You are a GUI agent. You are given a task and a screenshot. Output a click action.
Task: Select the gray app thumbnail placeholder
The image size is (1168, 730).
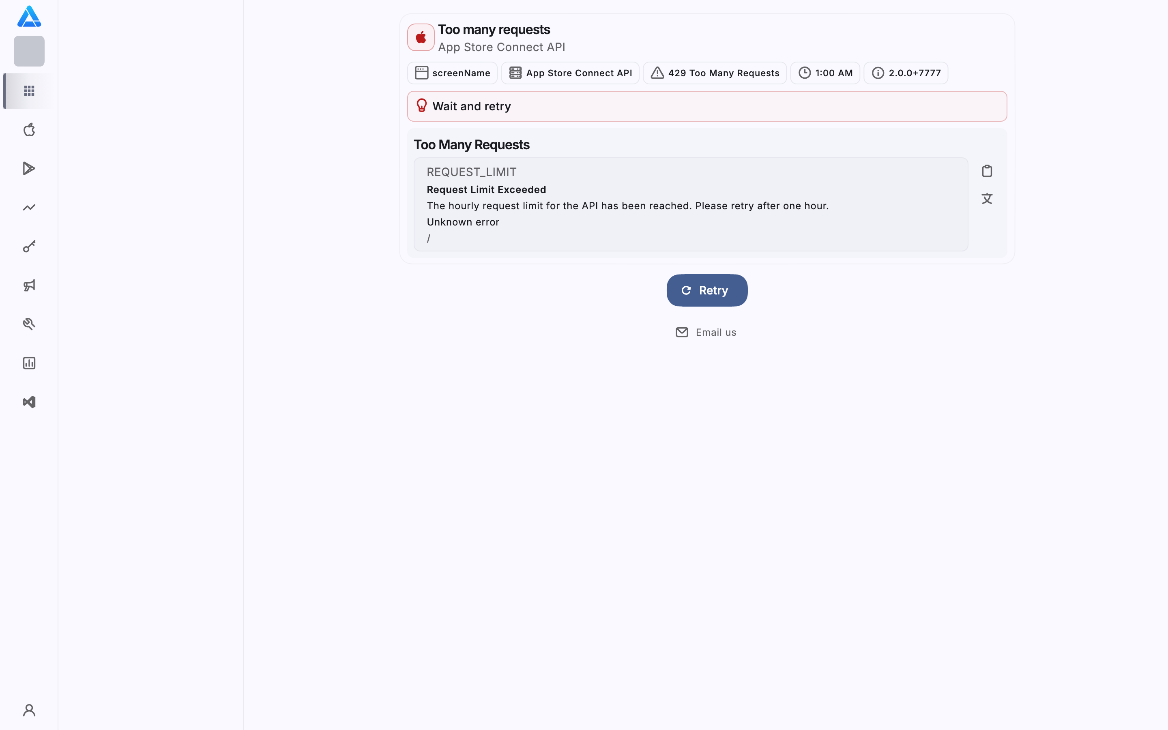(x=29, y=51)
